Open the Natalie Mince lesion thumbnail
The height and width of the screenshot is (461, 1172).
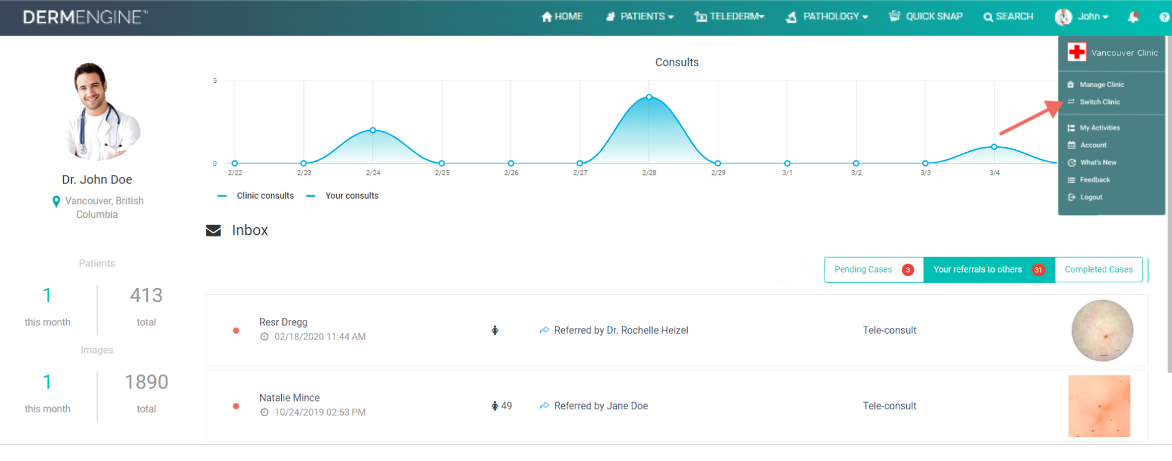click(1099, 406)
